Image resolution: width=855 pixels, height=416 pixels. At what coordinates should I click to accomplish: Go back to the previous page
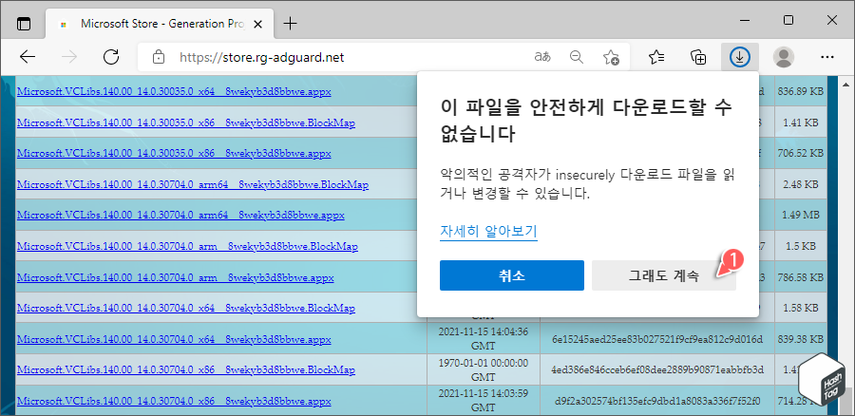pos(28,57)
